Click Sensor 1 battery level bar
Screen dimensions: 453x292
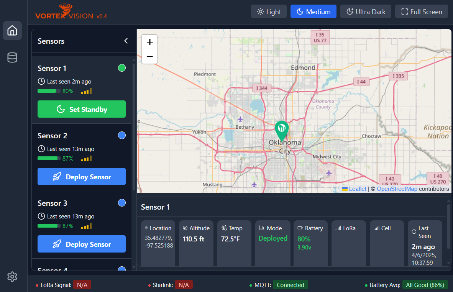click(49, 91)
